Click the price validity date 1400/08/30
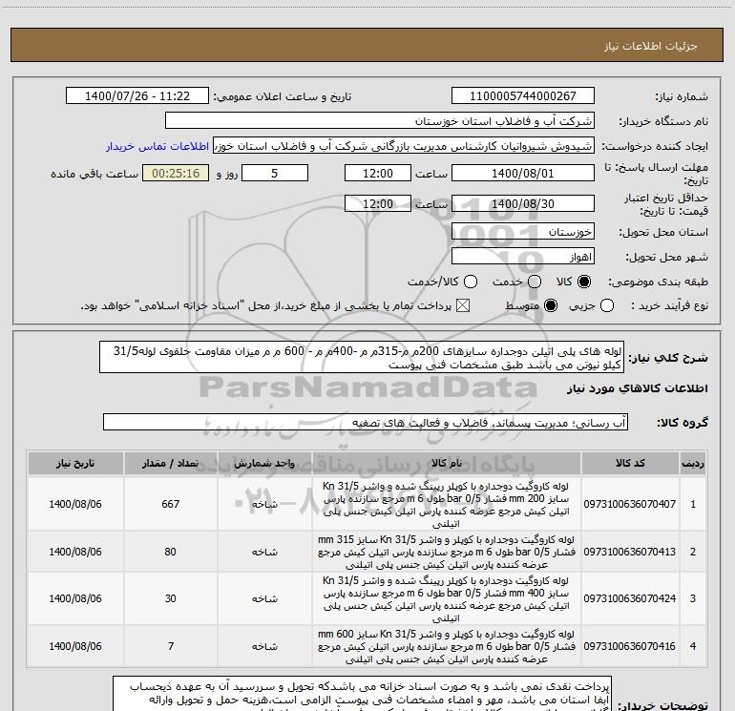The height and width of the screenshot is (711, 735). tap(523, 203)
